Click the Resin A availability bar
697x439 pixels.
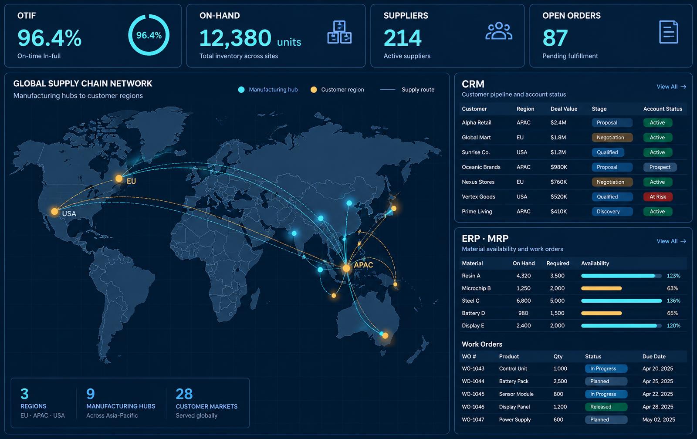point(621,276)
